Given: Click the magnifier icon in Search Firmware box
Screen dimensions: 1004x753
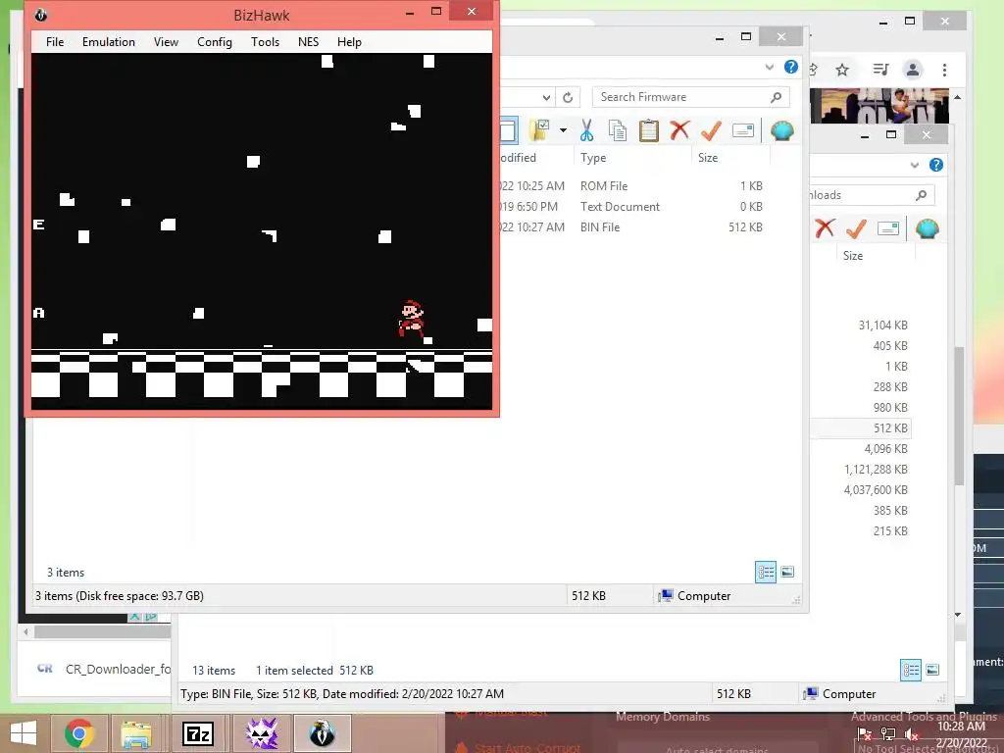Looking at the screenshot, I should pos(777,97).
